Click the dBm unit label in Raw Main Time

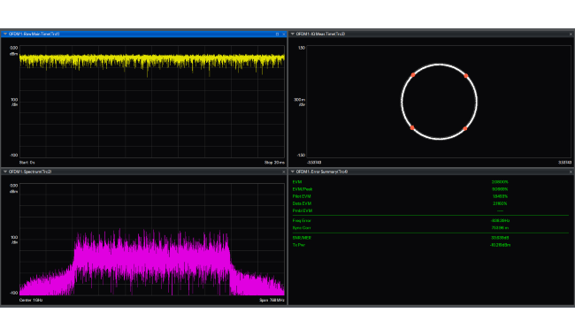(x=13, y=54)
